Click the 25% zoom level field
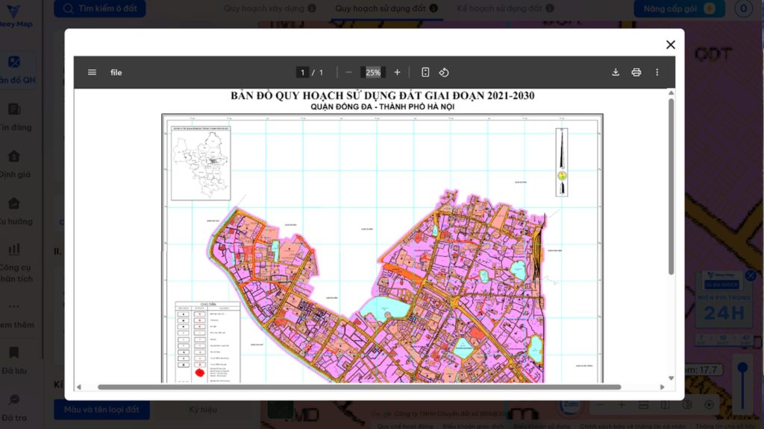 coord(372,72)
